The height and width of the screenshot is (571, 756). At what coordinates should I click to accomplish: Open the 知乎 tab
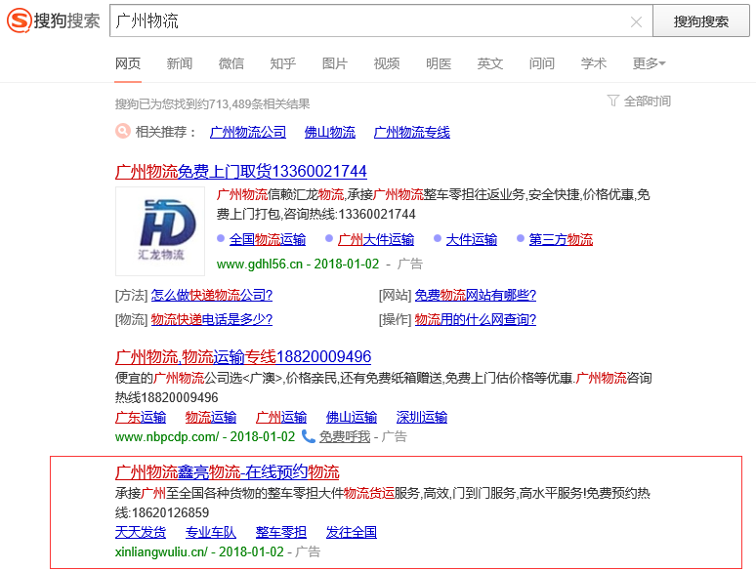click(282, 63)
